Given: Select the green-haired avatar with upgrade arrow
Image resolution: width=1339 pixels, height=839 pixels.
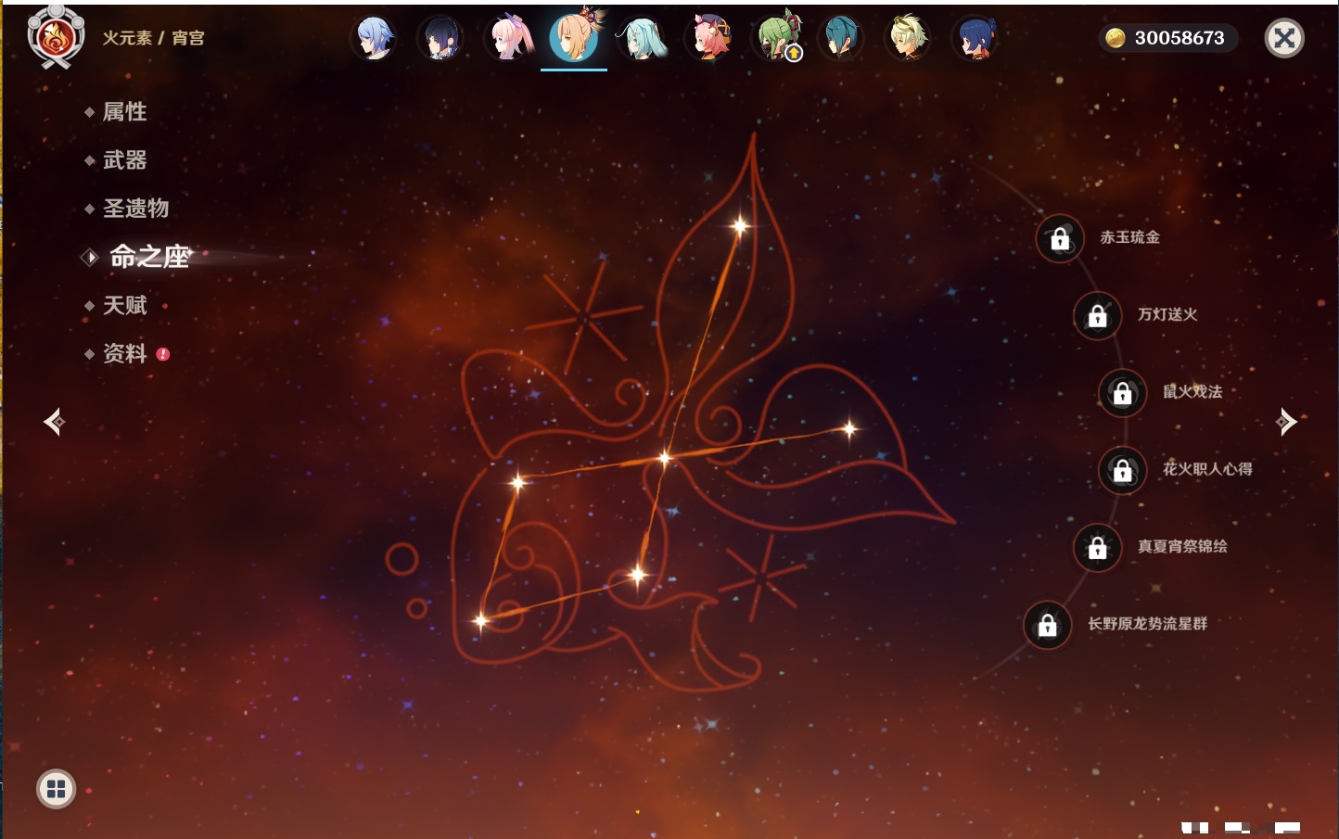Looking at the screenshot, I should (775, 39).
